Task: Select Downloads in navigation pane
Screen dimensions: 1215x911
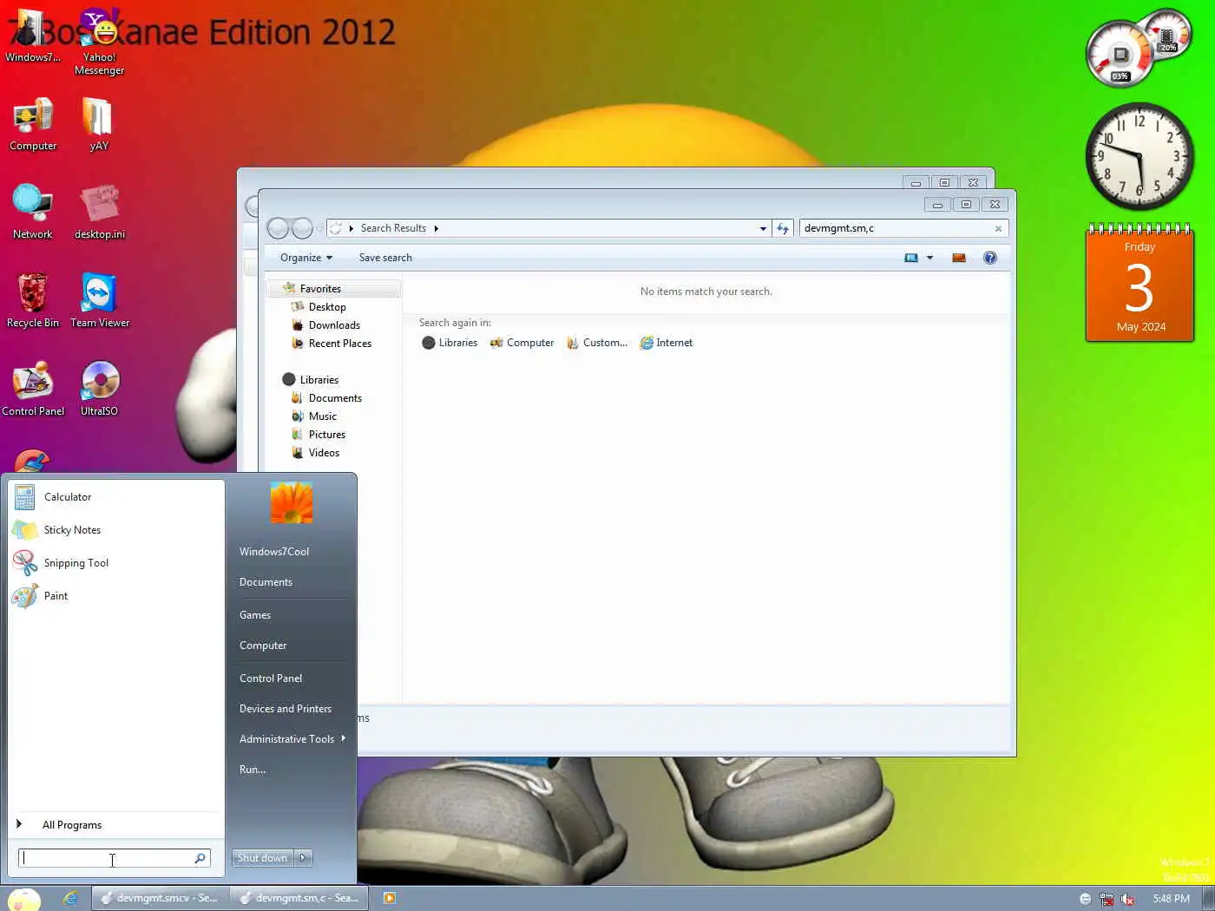Action: coord(334,325)
